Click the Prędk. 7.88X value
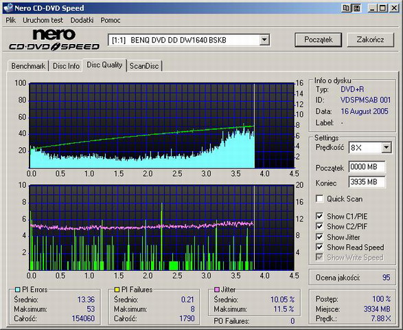This screenshot has width=403, height=330. [x=380, y=318]
